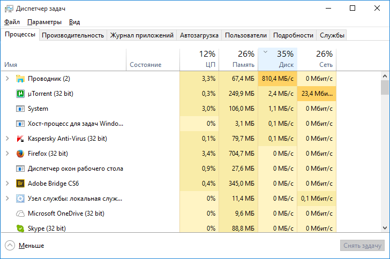390x259 pixels.
Task: Open the Вид menu
Action: coord(74,22)
